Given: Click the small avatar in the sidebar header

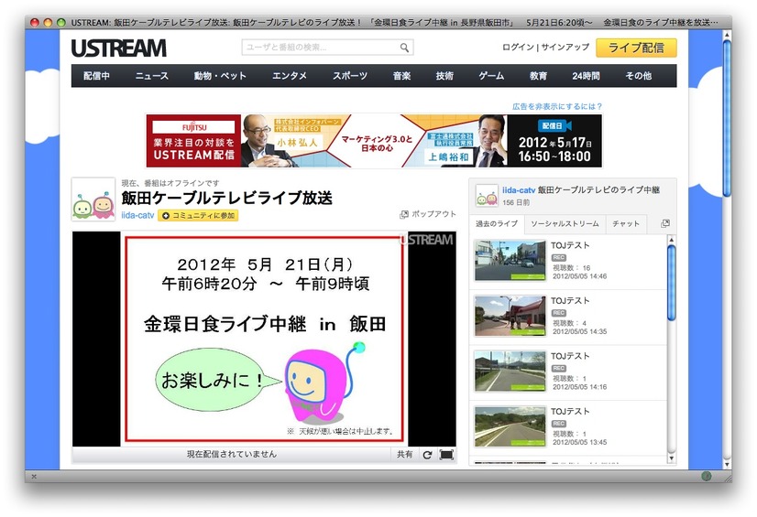Looking at the screenshot, I should tap(487, 196).
